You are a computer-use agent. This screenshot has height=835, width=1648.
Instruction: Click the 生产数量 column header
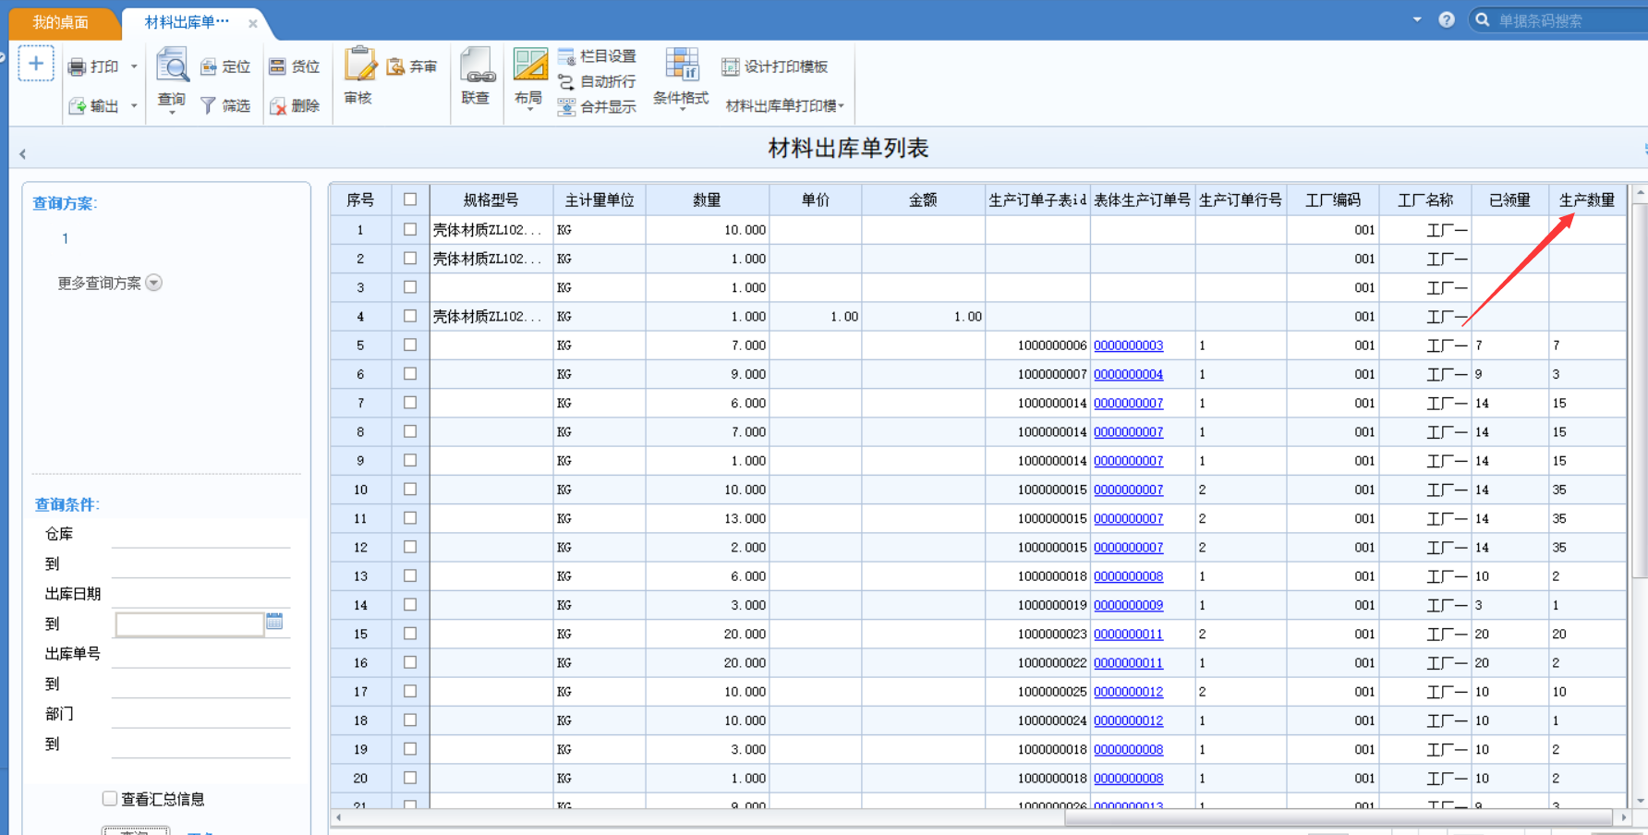[x=1587, y=200]
